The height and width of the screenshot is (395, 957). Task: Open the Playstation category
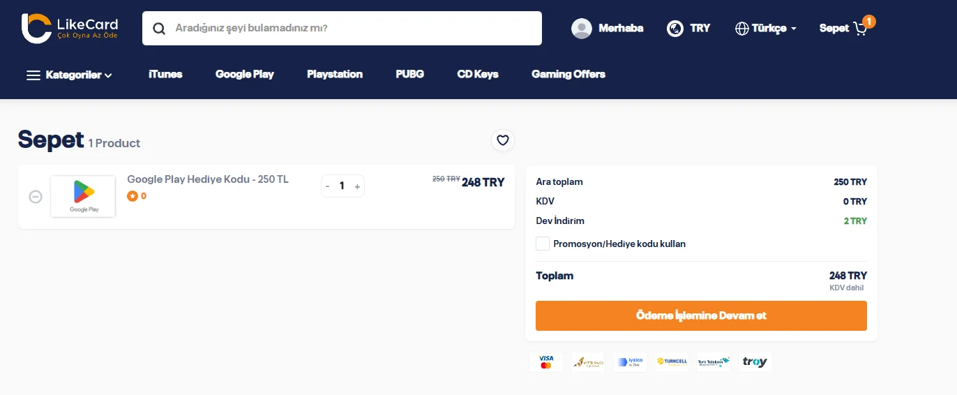point(335,74)
